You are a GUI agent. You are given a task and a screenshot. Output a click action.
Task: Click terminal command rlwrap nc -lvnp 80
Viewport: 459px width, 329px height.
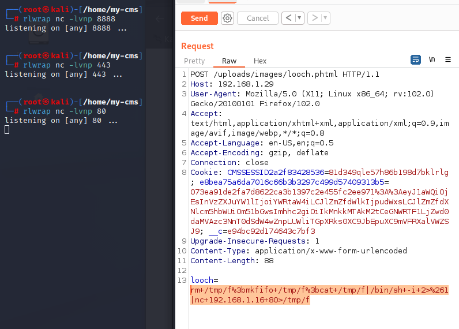click(x=65, y=111)
